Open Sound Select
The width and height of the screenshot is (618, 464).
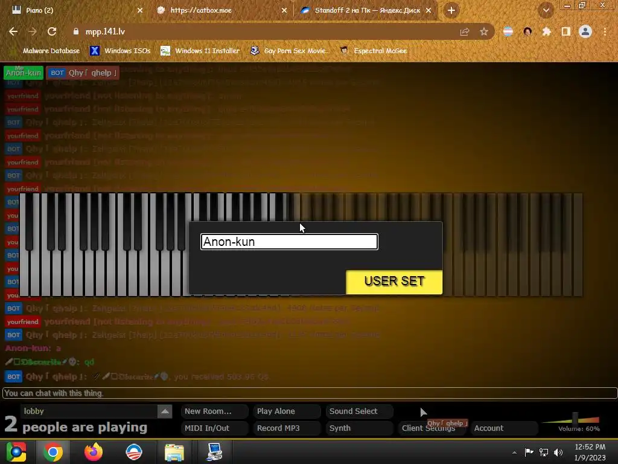[x=359, y=411]
